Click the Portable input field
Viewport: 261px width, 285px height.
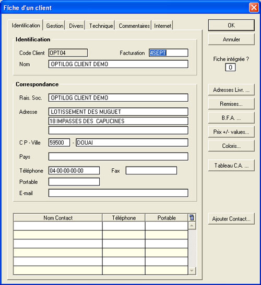click(x=74, y=182)
